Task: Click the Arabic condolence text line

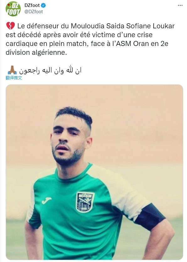Action: coord(50,70)
